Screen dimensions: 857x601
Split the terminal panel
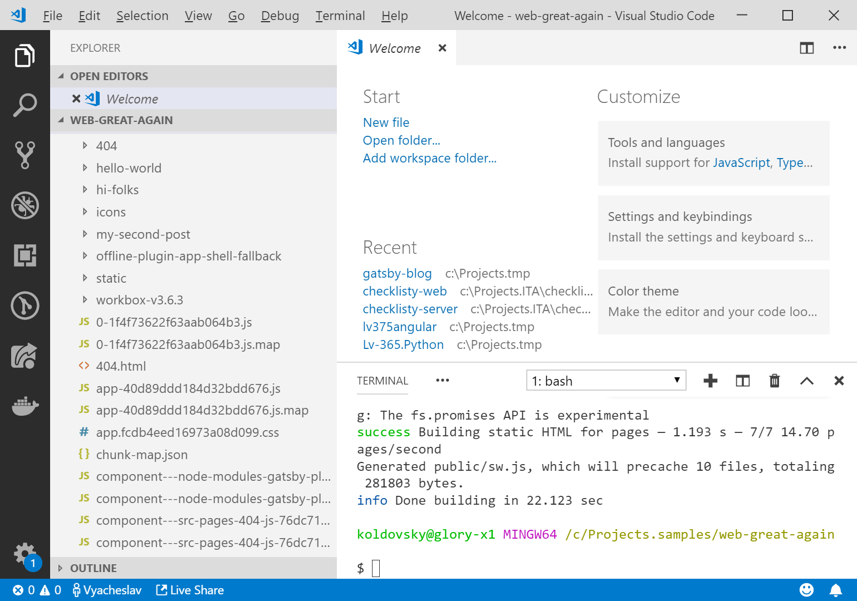[742, 381]
